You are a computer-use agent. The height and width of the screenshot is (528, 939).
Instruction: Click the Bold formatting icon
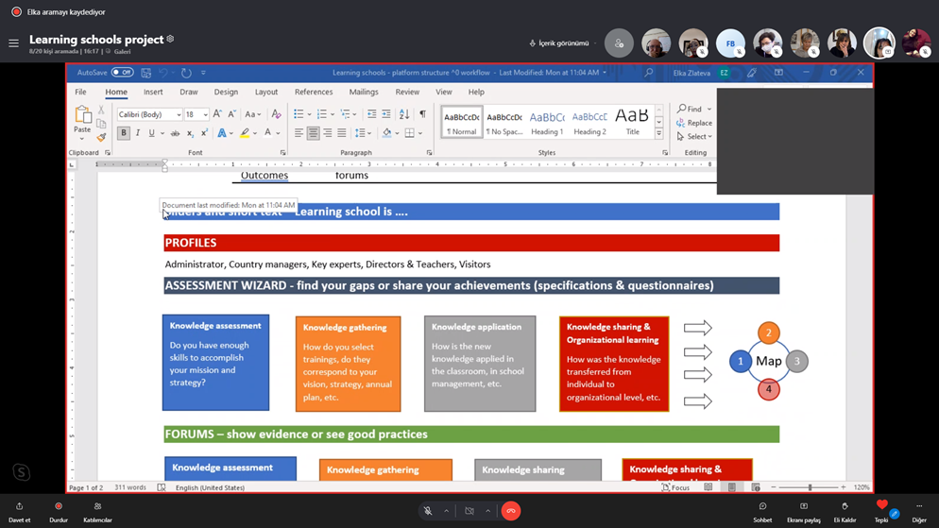click(123, 133)
